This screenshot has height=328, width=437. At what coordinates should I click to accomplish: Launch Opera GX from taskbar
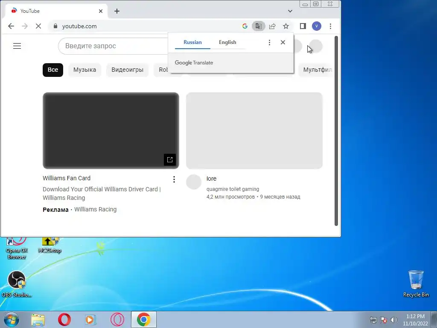(117, 320)
